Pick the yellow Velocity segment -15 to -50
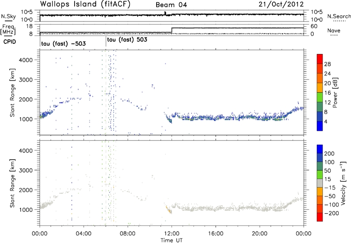This screenshot has width=351, height=243. pyautogui.click(x=320, y=192)
